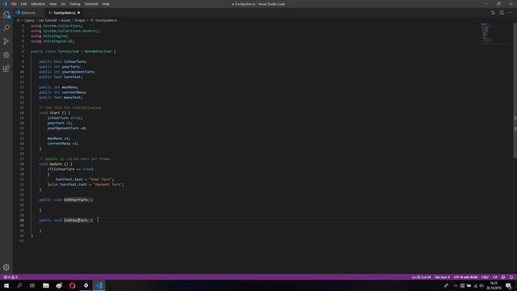Viewport: 517px width, 291px height.
Task: Open the Windows Action Center
Action: pos(508,285)
